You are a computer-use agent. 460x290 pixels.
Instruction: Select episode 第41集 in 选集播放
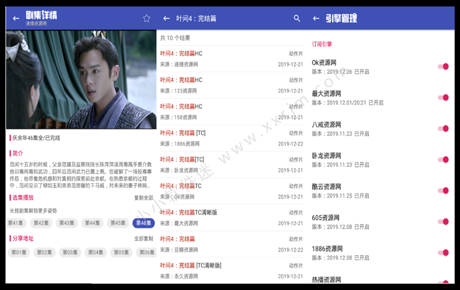pos(16,223)
